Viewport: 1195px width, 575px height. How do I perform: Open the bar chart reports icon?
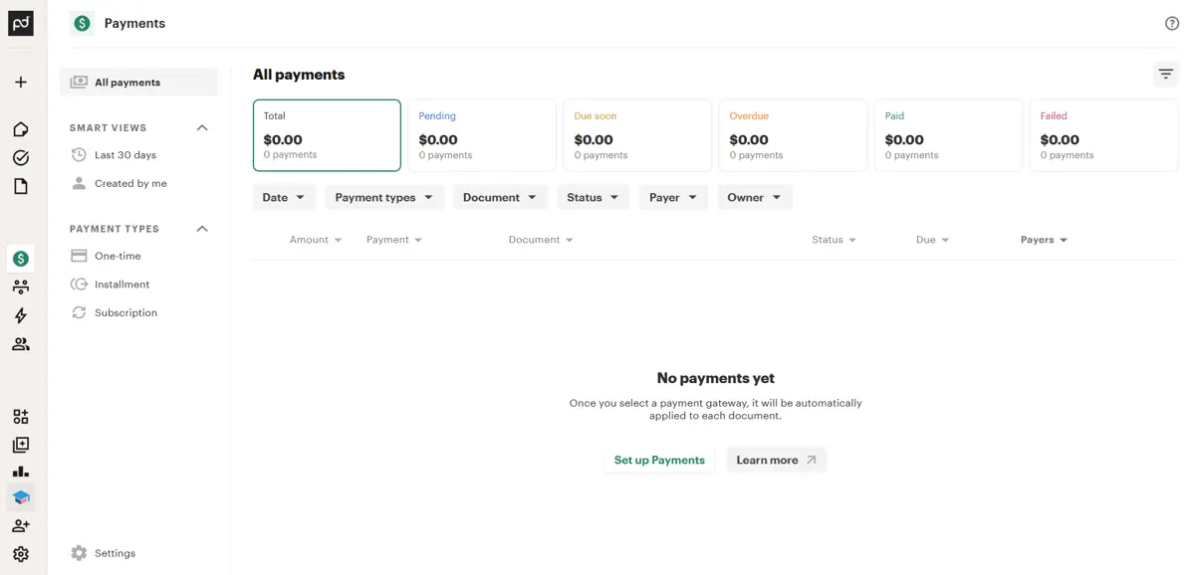click(21, 472)
